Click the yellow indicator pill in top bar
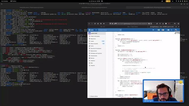 pos(168,1)
